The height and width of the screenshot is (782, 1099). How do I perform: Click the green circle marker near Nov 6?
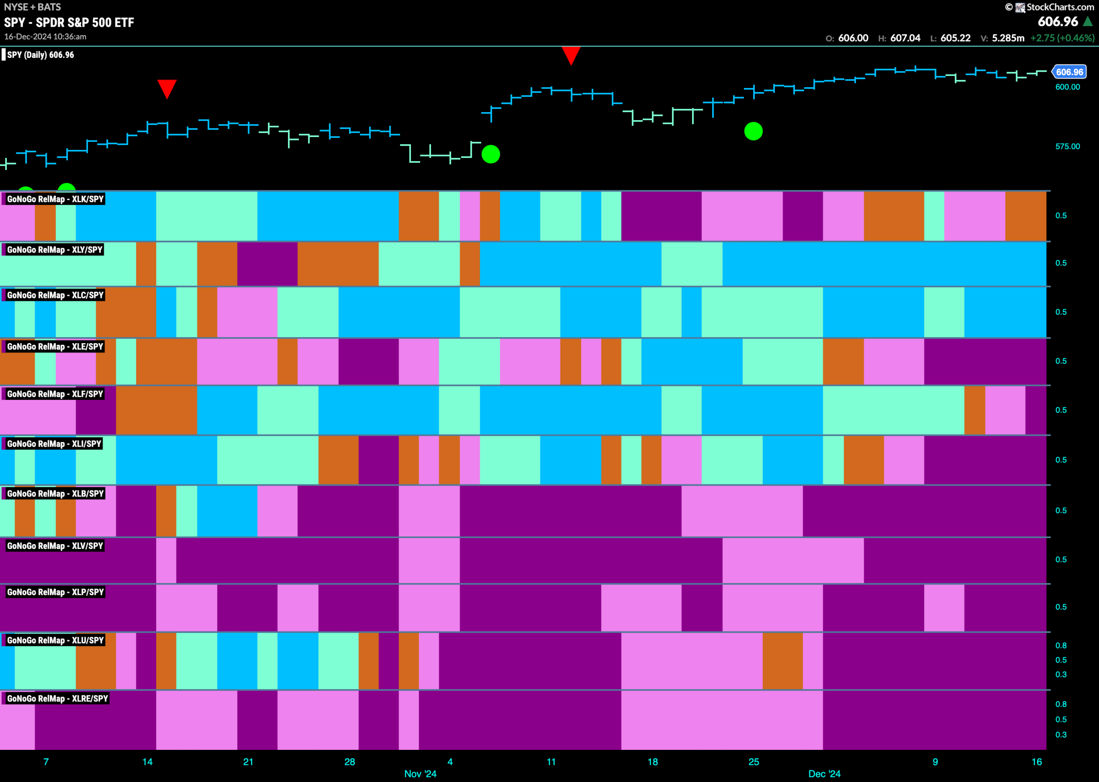pos(491,154)
